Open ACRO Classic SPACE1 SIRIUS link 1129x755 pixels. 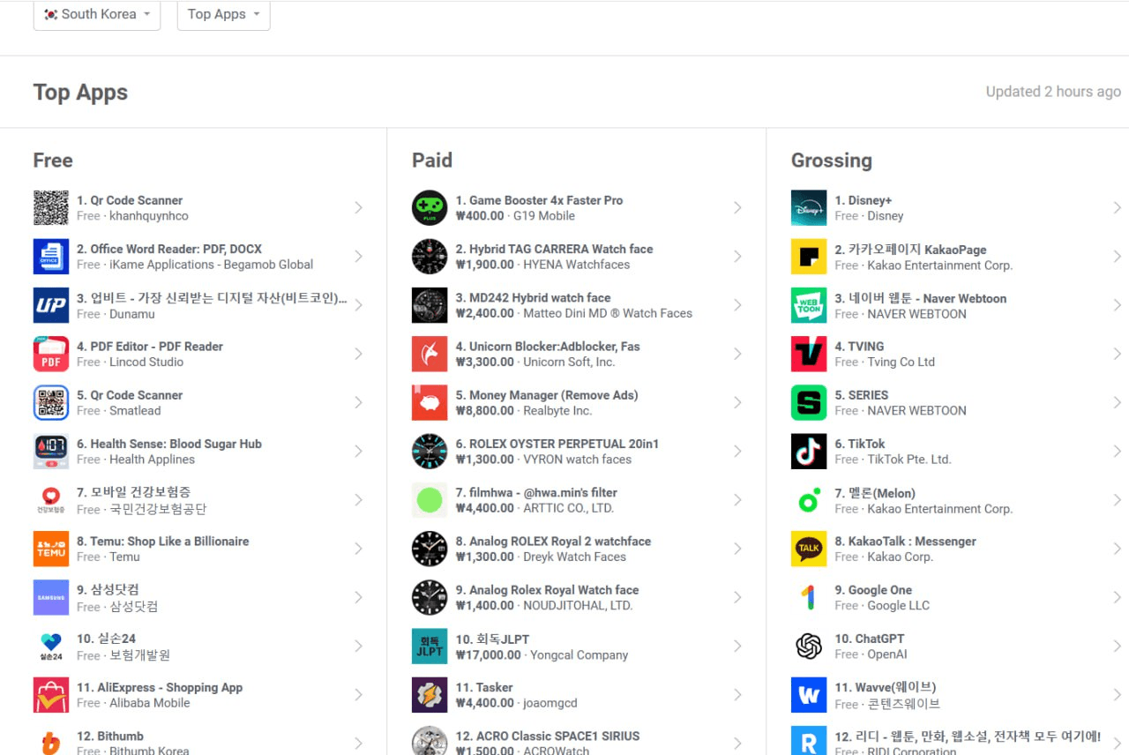pos(548,736)
